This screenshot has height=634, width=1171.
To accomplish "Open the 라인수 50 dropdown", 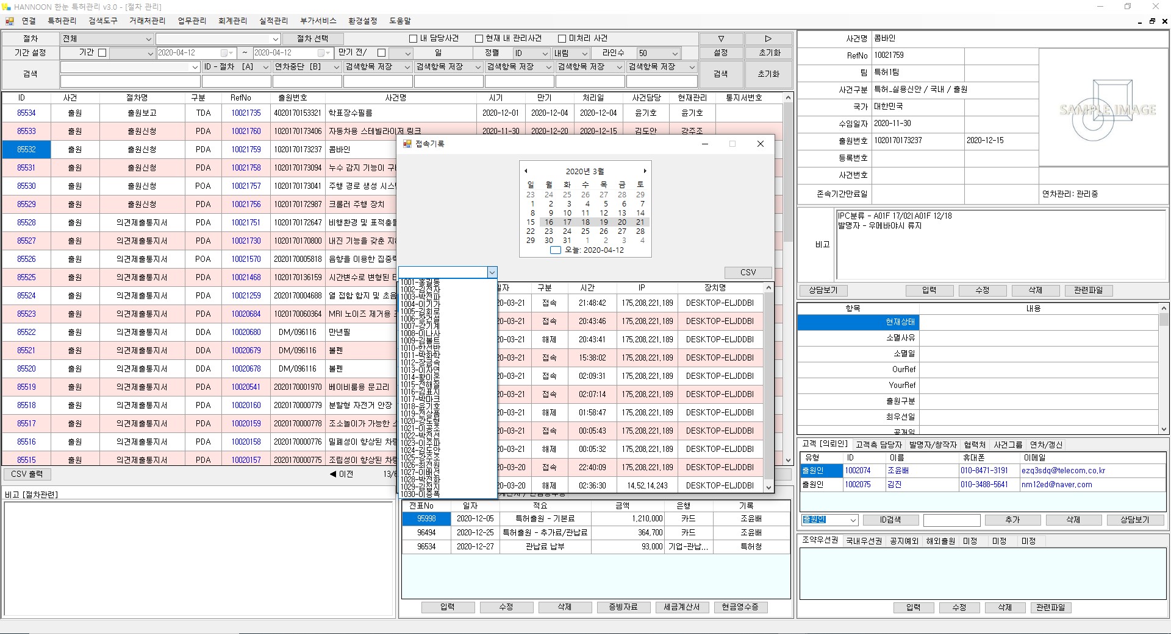I will pyautogui.click(x=675, y=53).
